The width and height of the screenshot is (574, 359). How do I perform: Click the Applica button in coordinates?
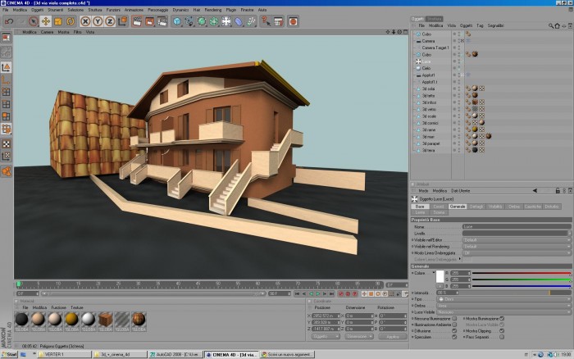click(x=393, y=337)
